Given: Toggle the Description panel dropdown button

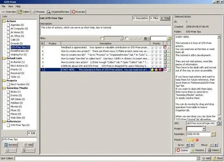Looking at the screenshot, I should click(x=140, y=18).
